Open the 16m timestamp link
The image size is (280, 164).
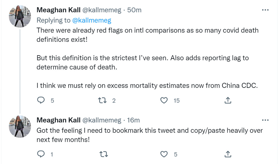pyautogui.click(x=133, y=120)
